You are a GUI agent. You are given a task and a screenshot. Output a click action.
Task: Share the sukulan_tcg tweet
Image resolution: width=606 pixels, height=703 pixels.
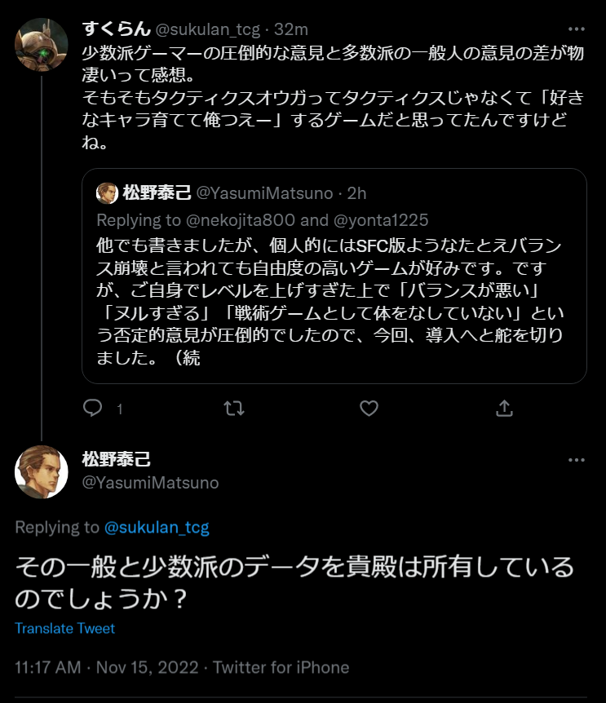click(x=504, y=408)
